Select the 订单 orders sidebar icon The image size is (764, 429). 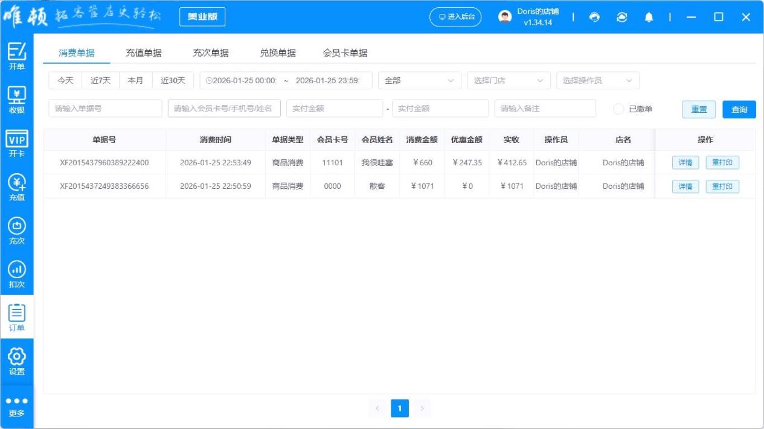pyautogui.click(x=17, y=317)
